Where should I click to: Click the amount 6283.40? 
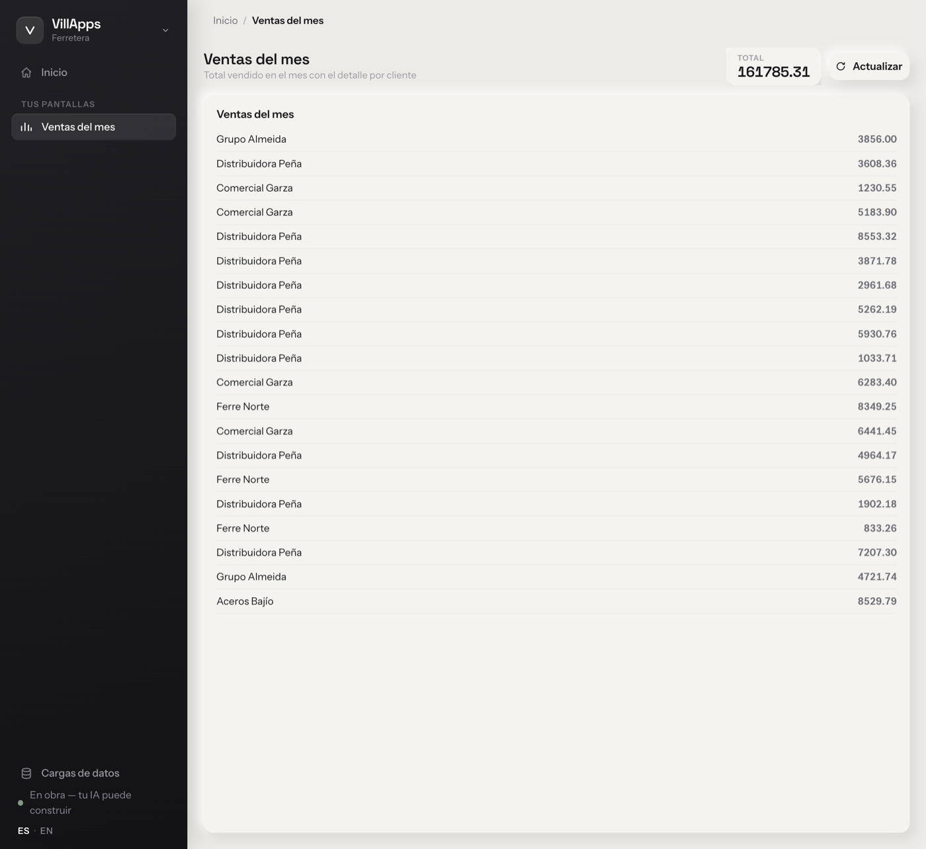click(877, 383)
